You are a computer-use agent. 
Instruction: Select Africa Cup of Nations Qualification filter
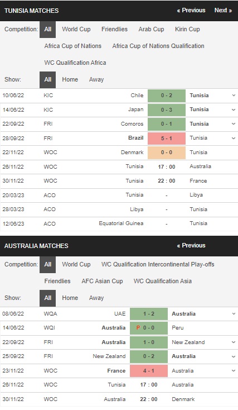[x=158, y=46]
